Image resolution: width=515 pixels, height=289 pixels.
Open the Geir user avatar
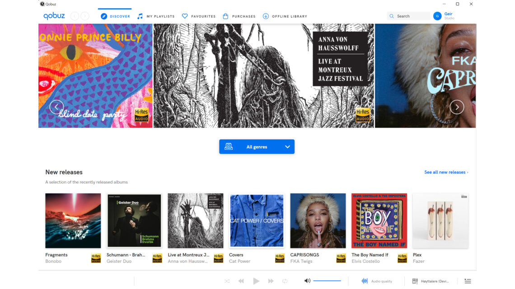[437, 16]
